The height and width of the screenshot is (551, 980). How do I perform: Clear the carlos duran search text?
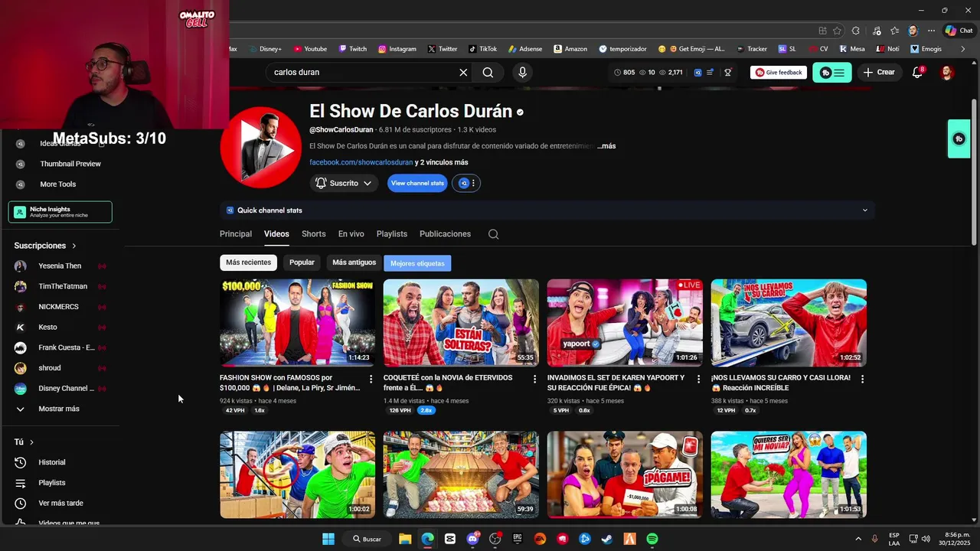pyautogui.click(x=463, y=72)
